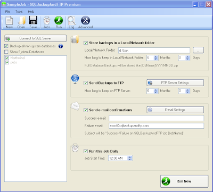Adjust Job Start Time spinner arrows
213x192 pixels.
click(x=130, y=158)
